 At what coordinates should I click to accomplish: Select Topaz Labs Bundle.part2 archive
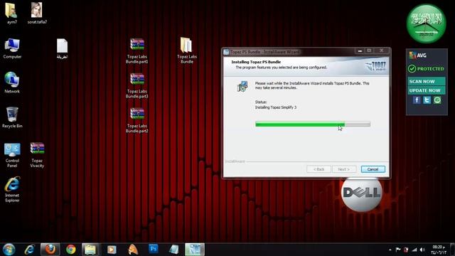(137, 120)
